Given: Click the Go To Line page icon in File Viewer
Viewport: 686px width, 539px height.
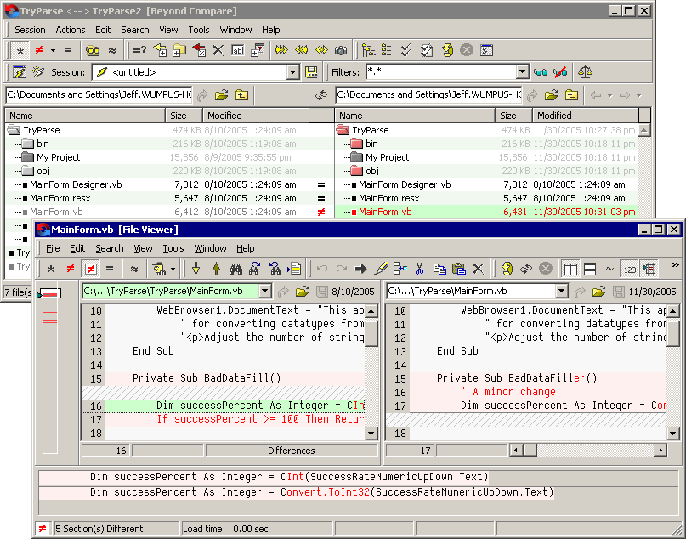Looking at the screenshot, I should click(294, 269).
